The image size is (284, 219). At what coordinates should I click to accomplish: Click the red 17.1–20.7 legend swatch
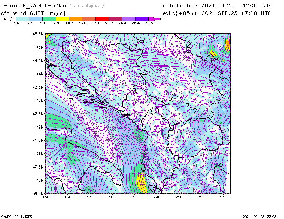click(x=102, y=19)
